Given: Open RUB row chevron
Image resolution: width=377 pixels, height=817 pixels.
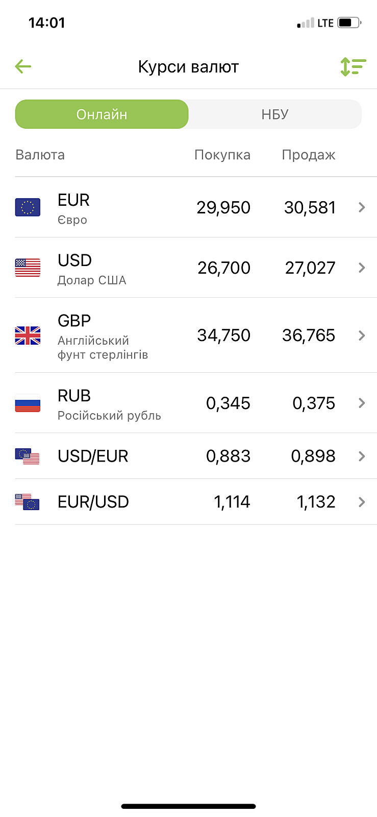Looking at the screenshot, I should 362,403.
